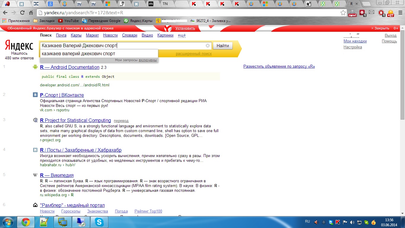Screen dimensions: 405x228
Task: Open the Настройка settings link
Action: [353, 47]
